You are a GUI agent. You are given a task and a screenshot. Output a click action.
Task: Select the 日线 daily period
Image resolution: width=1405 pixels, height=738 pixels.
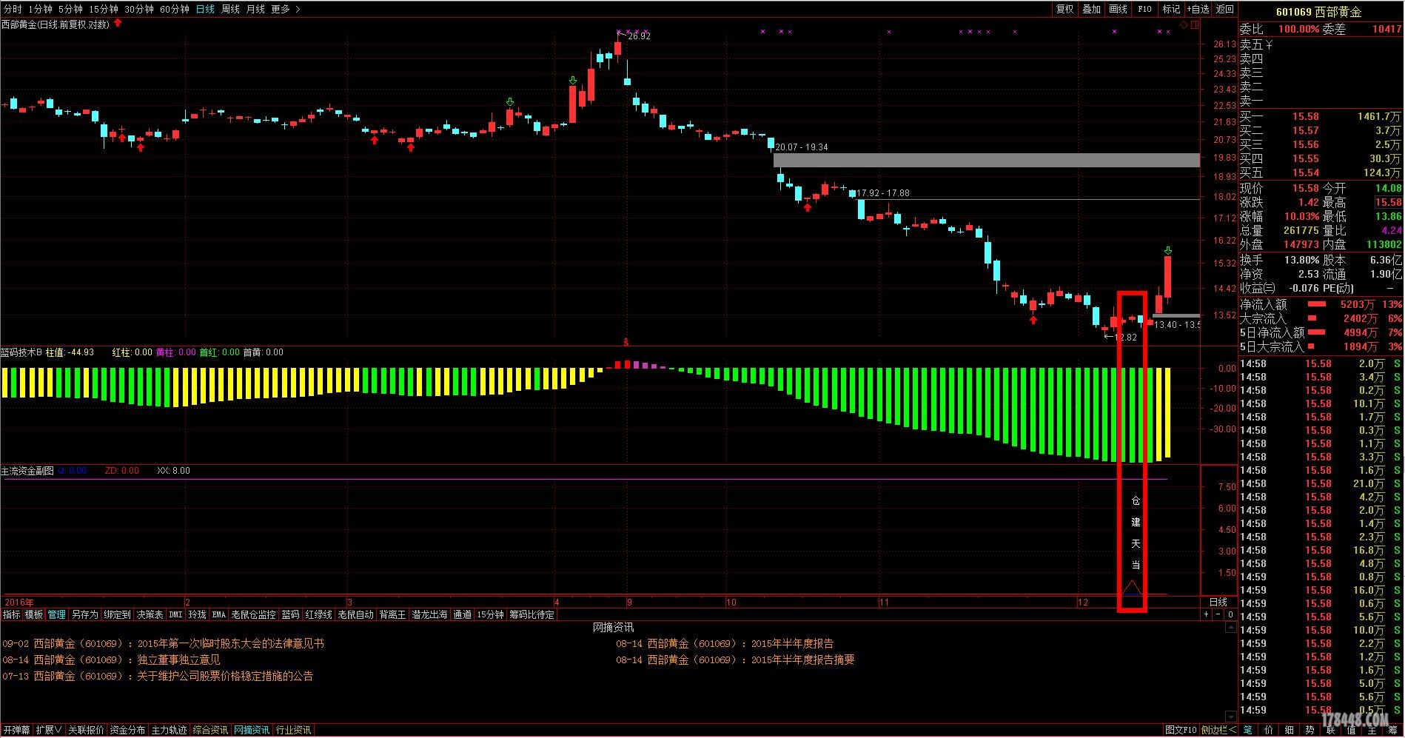[x=205, y=9]
